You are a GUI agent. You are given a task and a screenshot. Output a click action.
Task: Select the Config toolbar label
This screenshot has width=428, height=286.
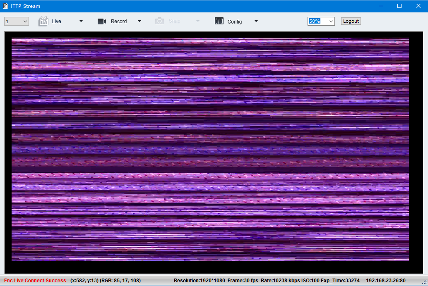235,21
